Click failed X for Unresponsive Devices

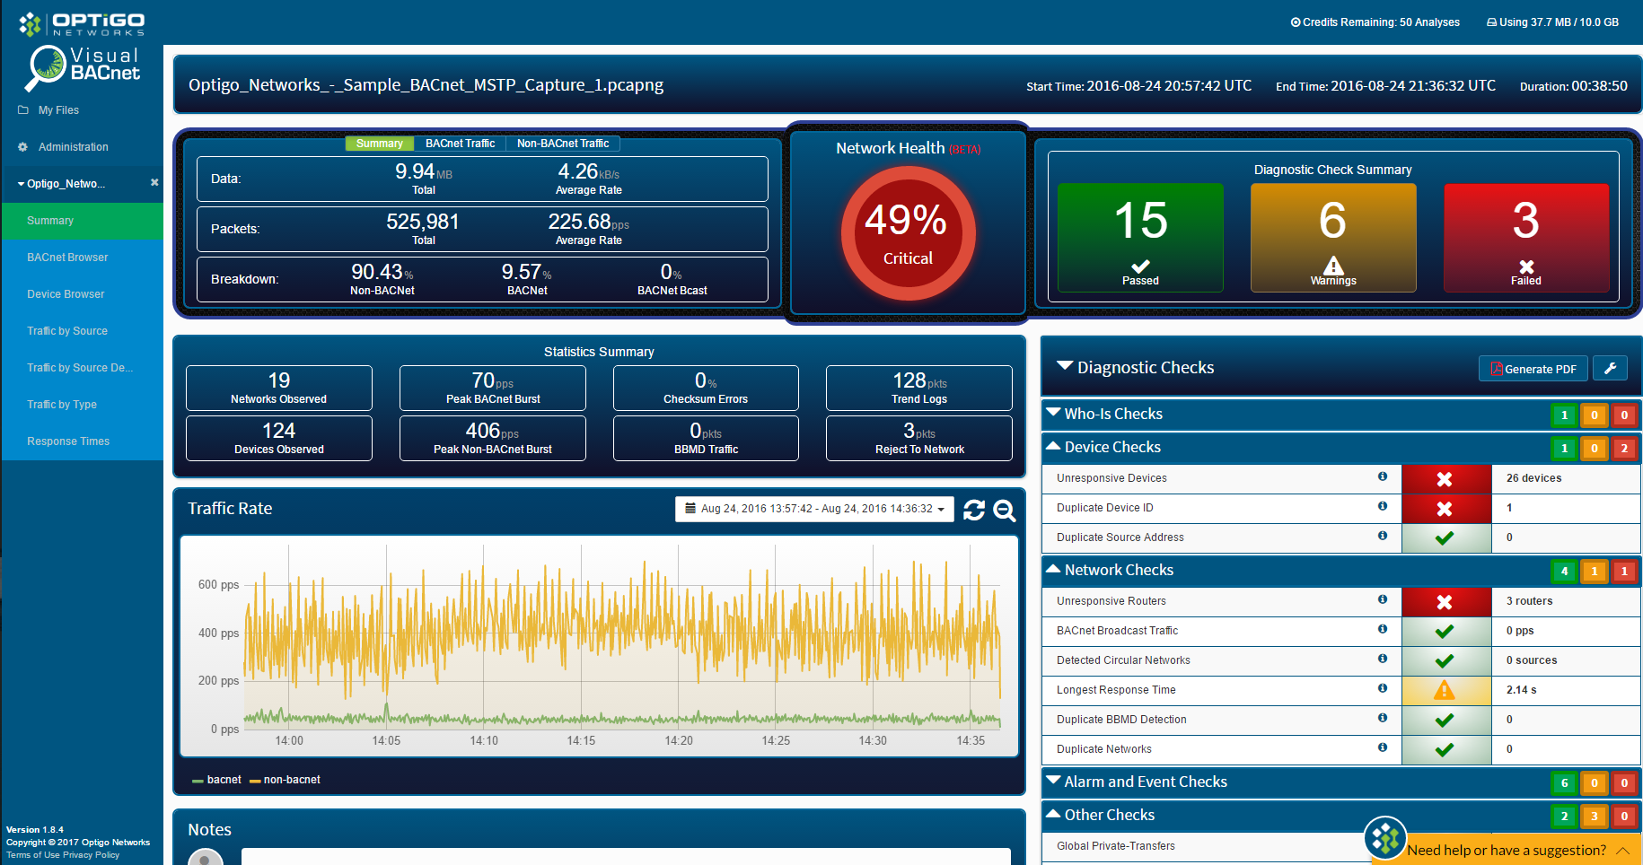click(x=1445, y=479)
